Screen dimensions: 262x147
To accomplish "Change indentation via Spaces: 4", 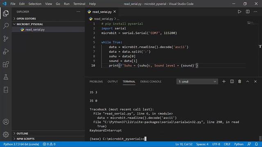I will coord(202,144).
